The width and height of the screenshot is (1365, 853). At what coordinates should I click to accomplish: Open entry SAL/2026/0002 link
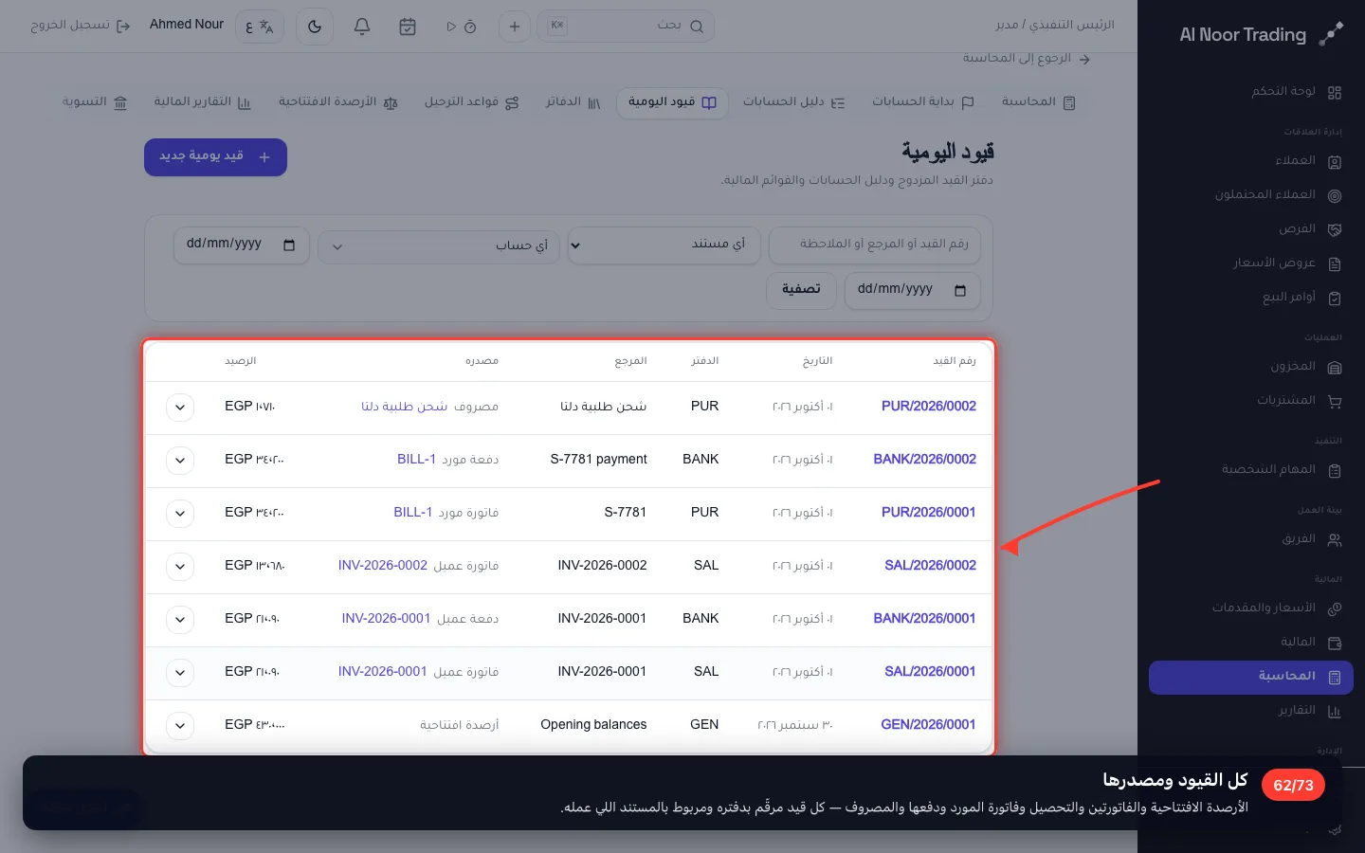930,566
